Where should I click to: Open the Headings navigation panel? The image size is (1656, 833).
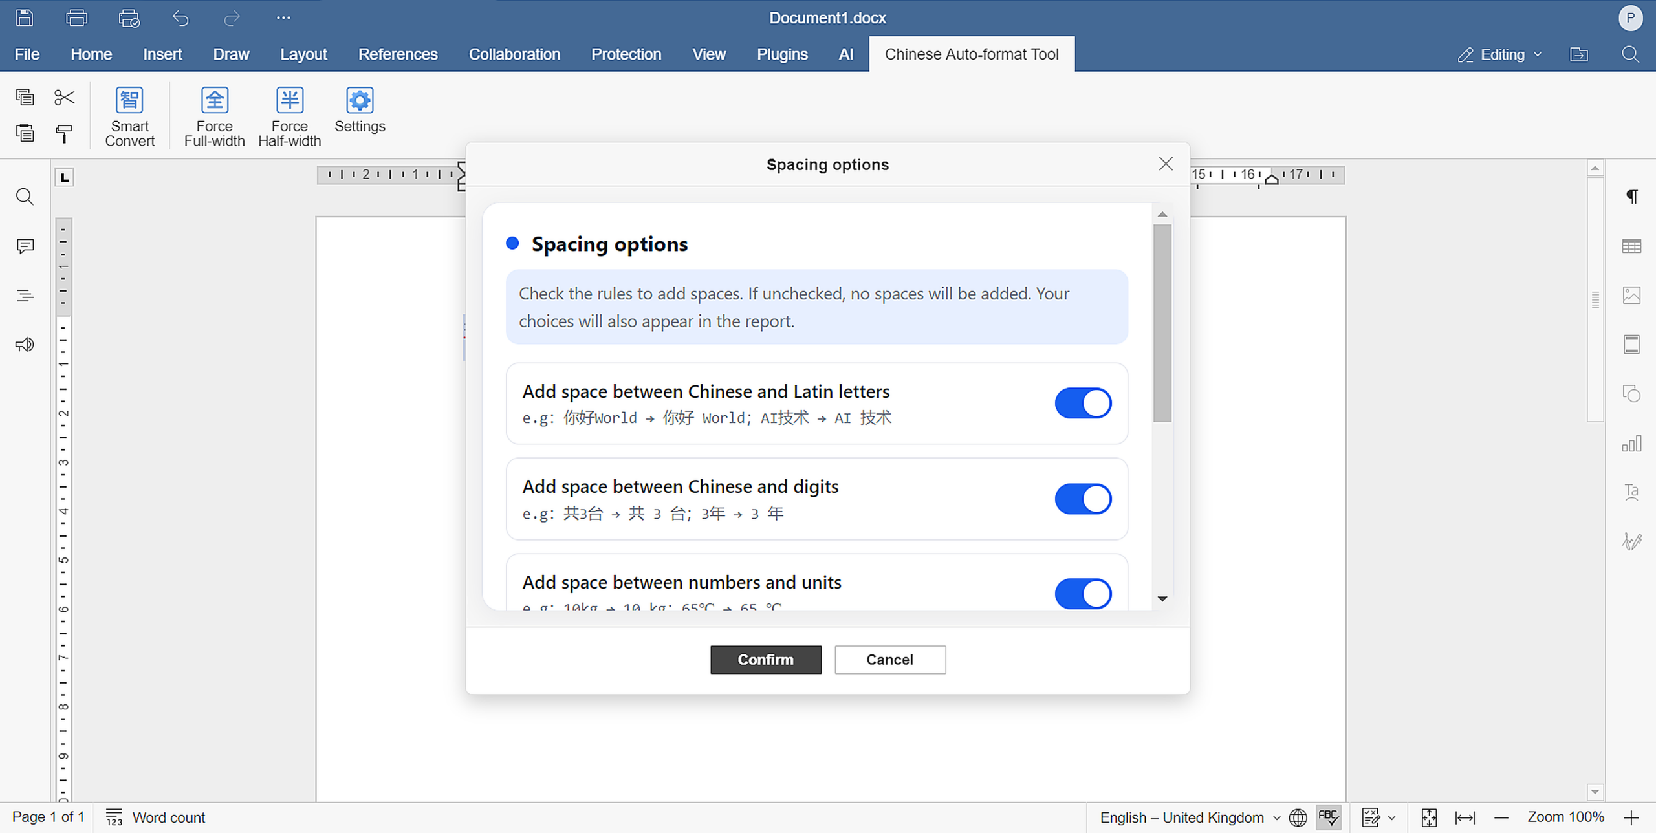coord(25,296)
